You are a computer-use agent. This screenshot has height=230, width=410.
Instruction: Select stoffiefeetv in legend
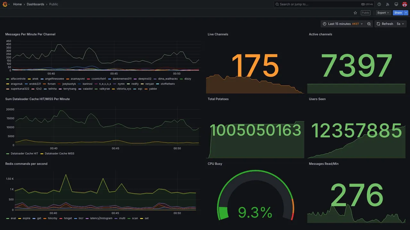(168, 84)
